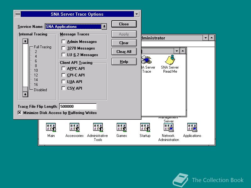Maximize the Program Manager window
Screen dimensions: 251x188
[211, 38]
